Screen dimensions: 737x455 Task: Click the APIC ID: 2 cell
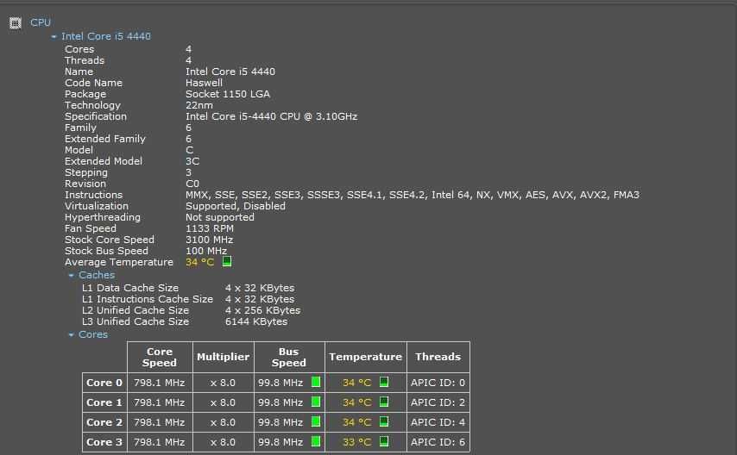[x=438, y=402]
